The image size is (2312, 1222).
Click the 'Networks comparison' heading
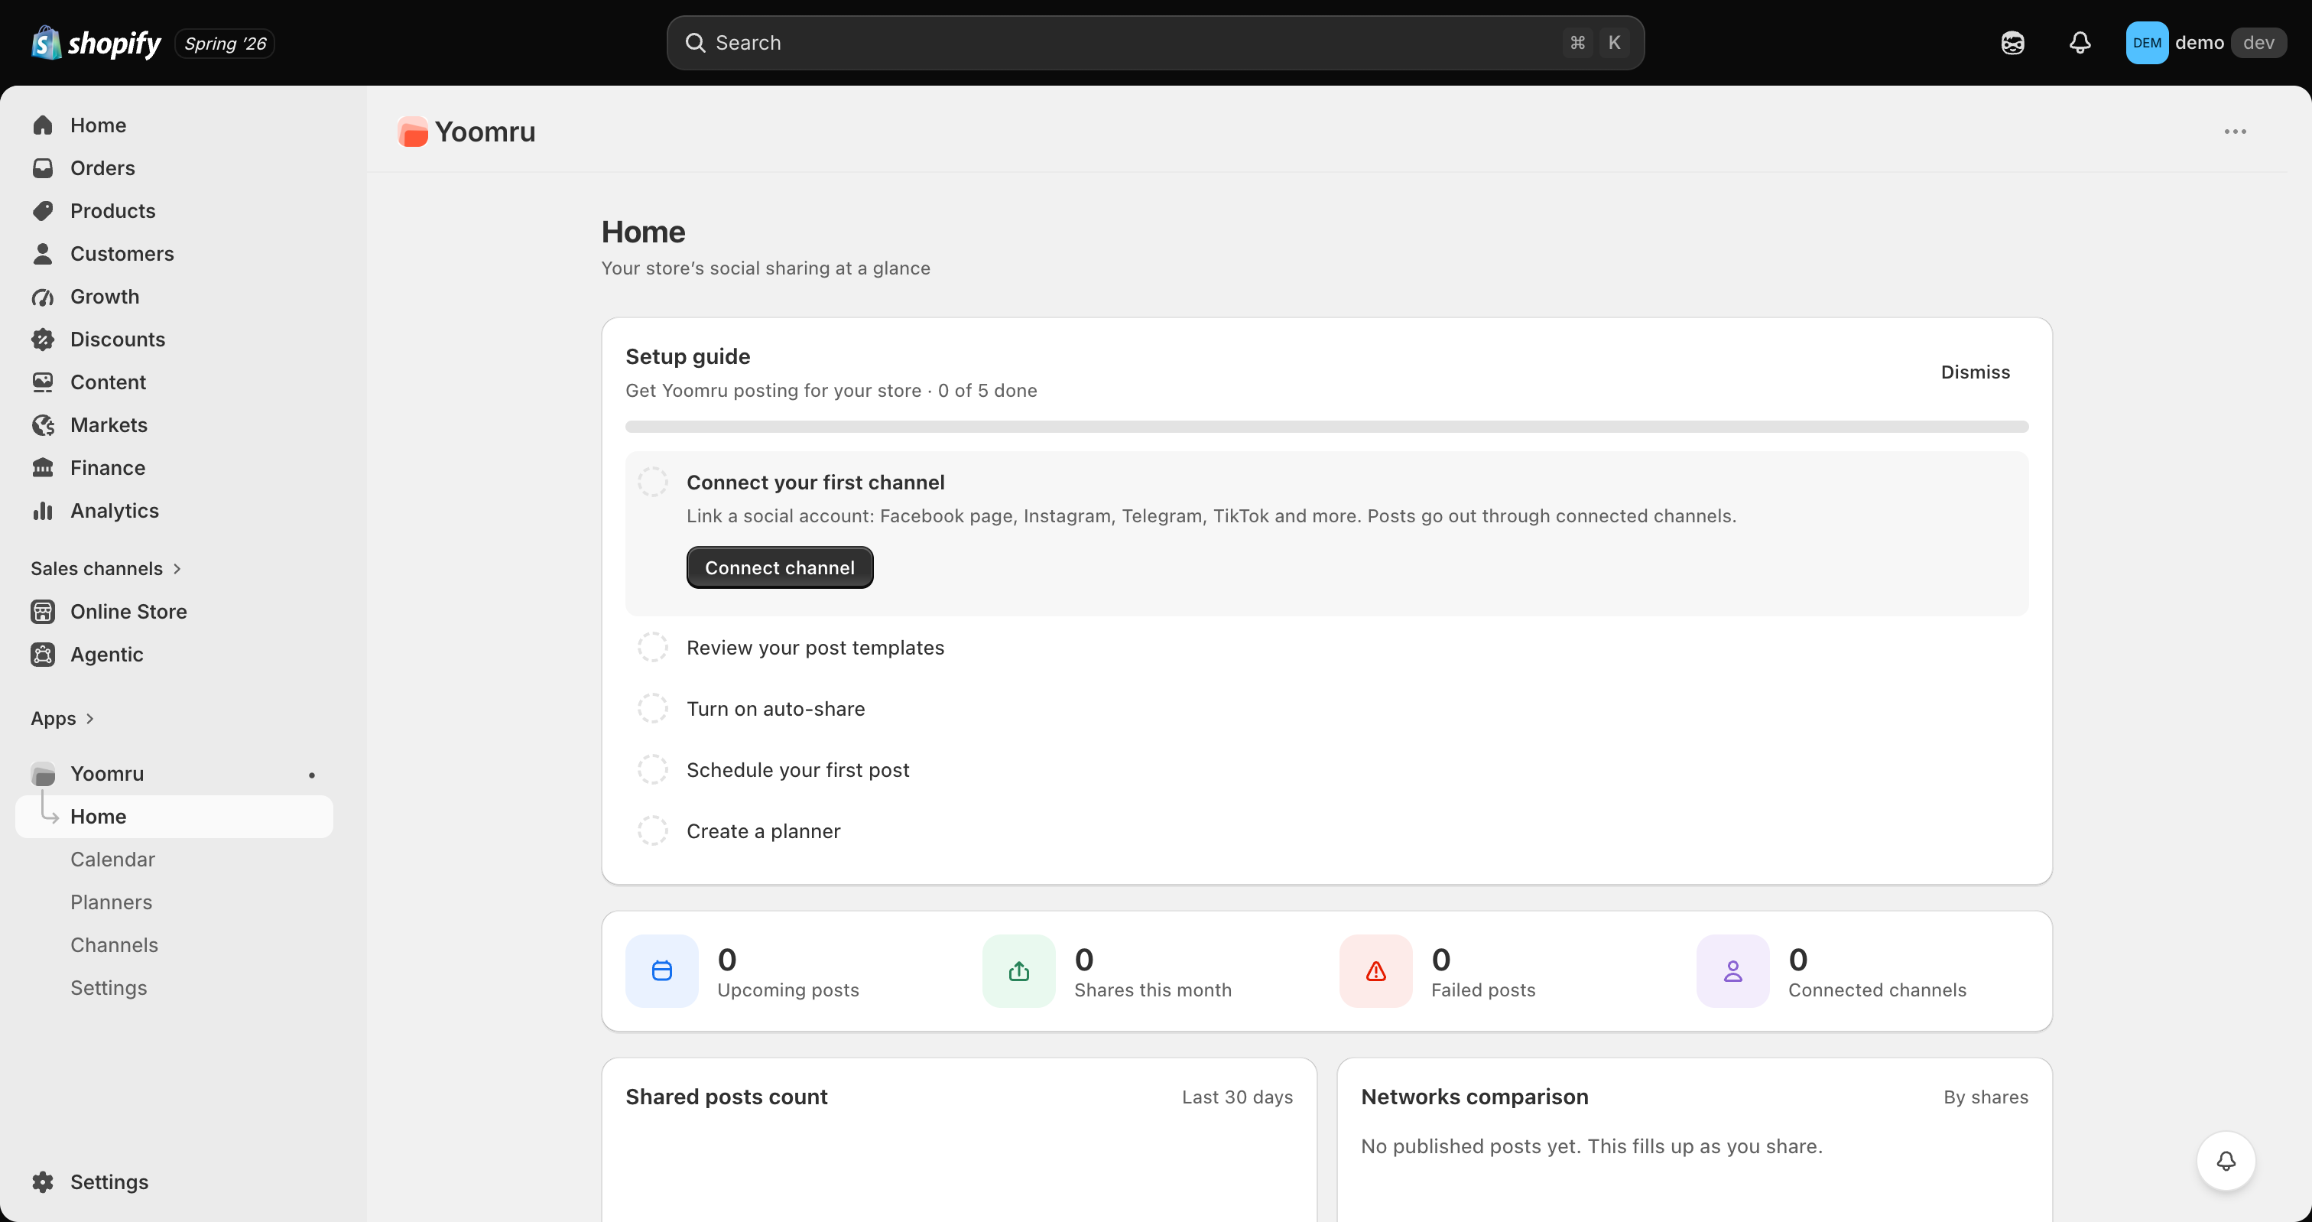coord(1475,1097)
